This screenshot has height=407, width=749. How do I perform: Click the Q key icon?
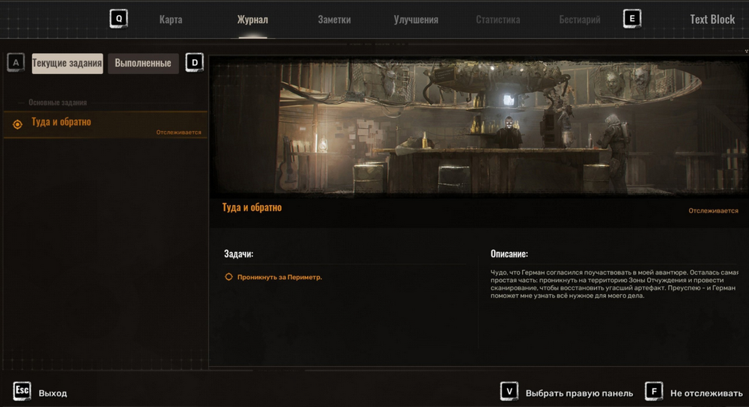(x=118, y=19)
